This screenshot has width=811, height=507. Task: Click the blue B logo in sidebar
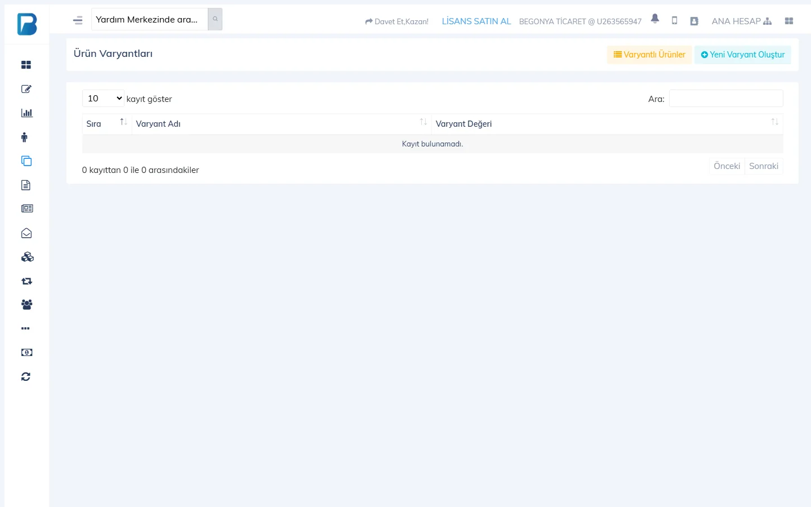(x=27, y=24)
